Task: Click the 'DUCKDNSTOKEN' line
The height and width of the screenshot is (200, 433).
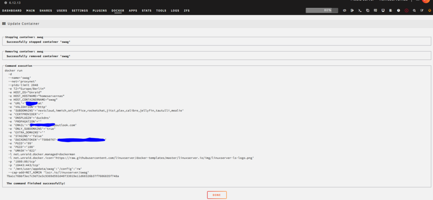Action: tap(58, 140)
